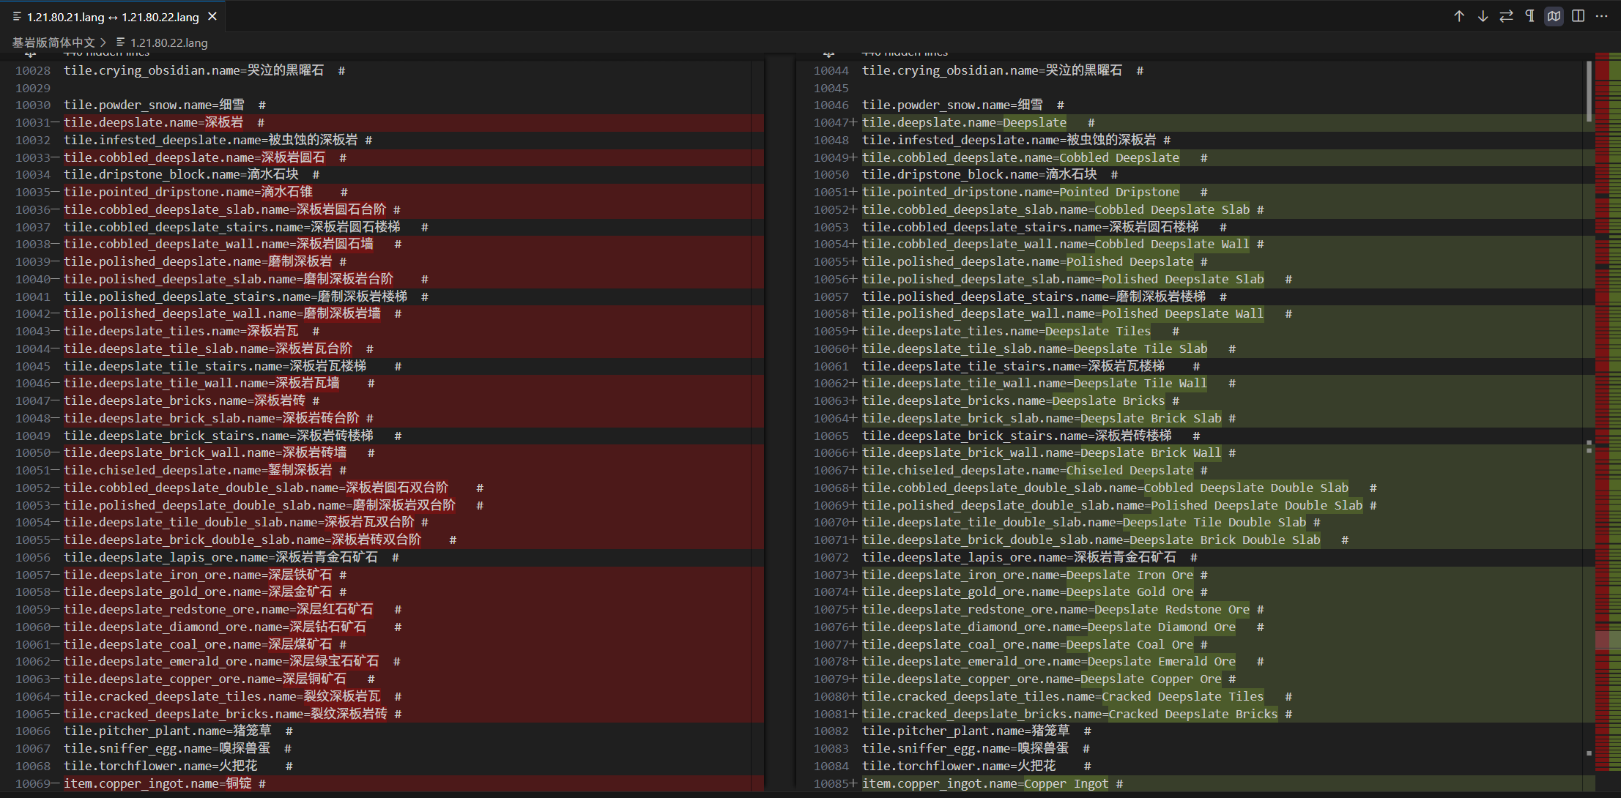Toggle inline versus side-by-side view
The width and height of the screenshot is (1621, 798).
pyautogui.click(x=1578, y=16)
